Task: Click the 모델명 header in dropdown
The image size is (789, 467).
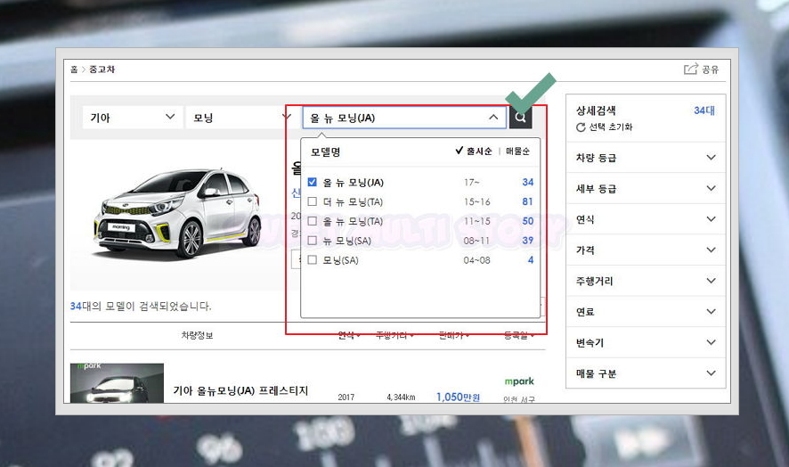Action: [326, 152]
